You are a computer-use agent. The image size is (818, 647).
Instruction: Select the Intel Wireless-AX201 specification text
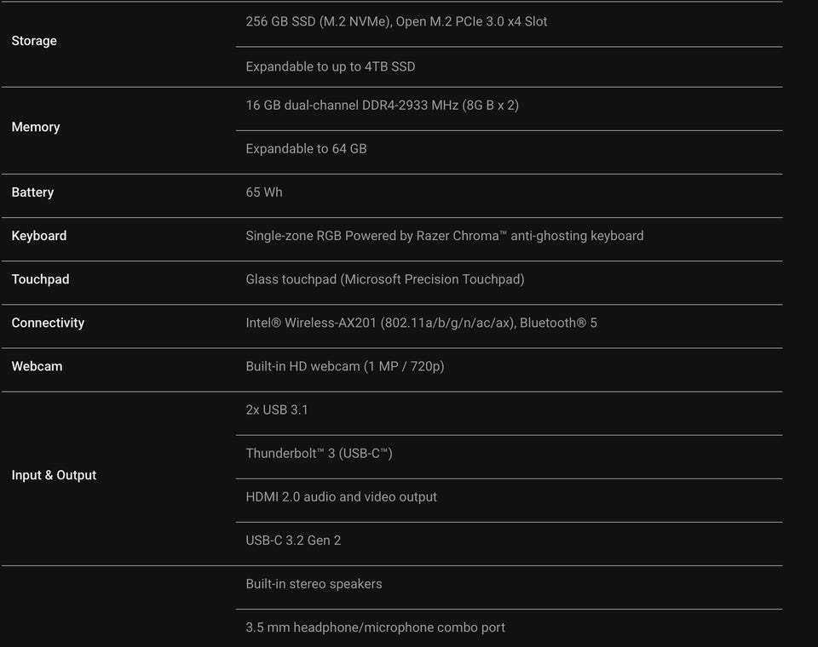click(421, 323)
